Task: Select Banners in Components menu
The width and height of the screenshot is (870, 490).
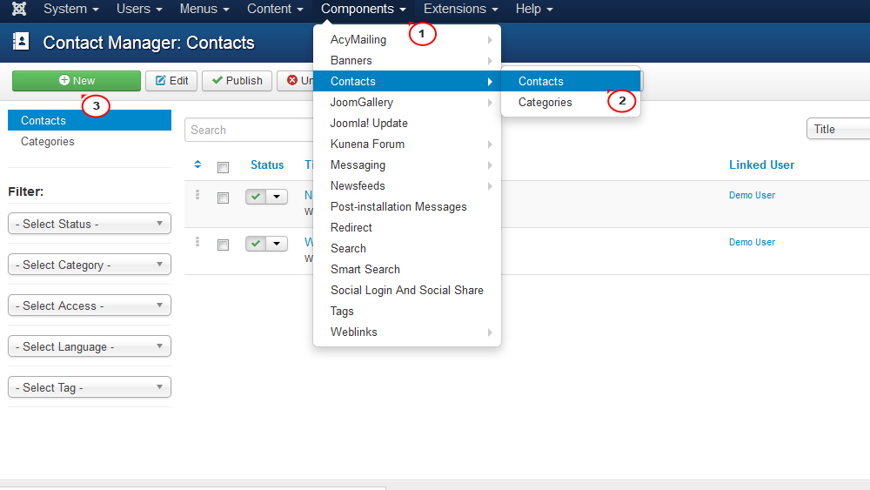Action: (x=406, y=60)
